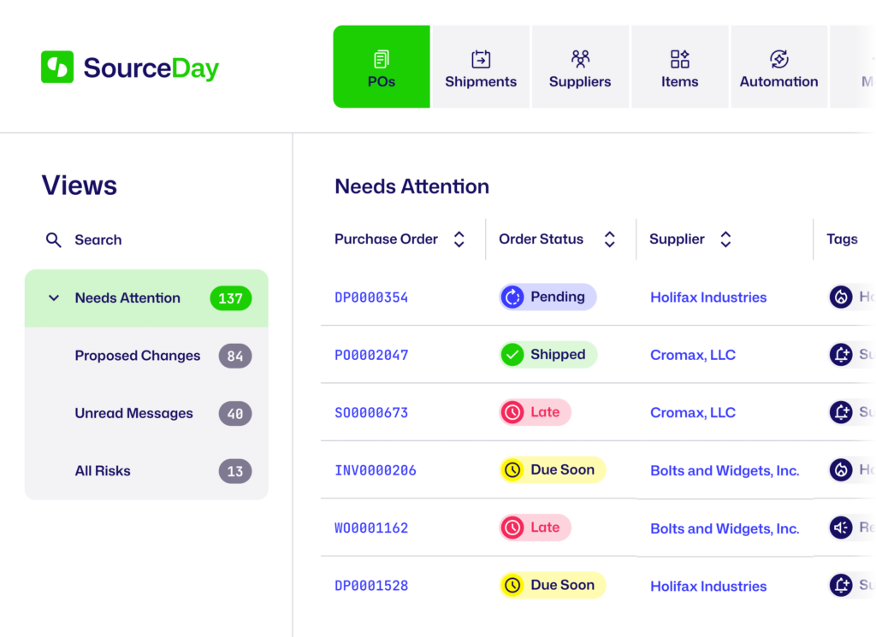Click the 13 count badge
876x637 pixels.
(x=235, y=471)
